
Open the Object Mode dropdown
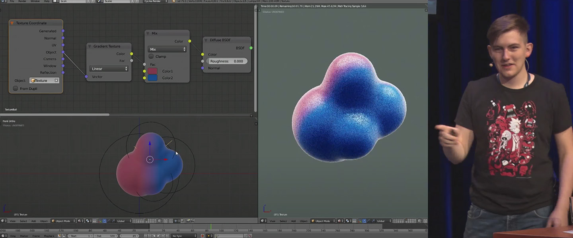[64, 221]
